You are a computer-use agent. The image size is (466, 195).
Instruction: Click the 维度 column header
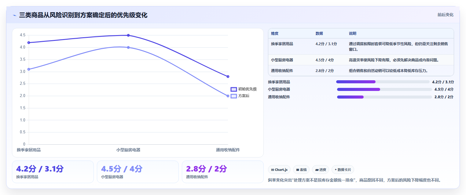tap(275, 34)
